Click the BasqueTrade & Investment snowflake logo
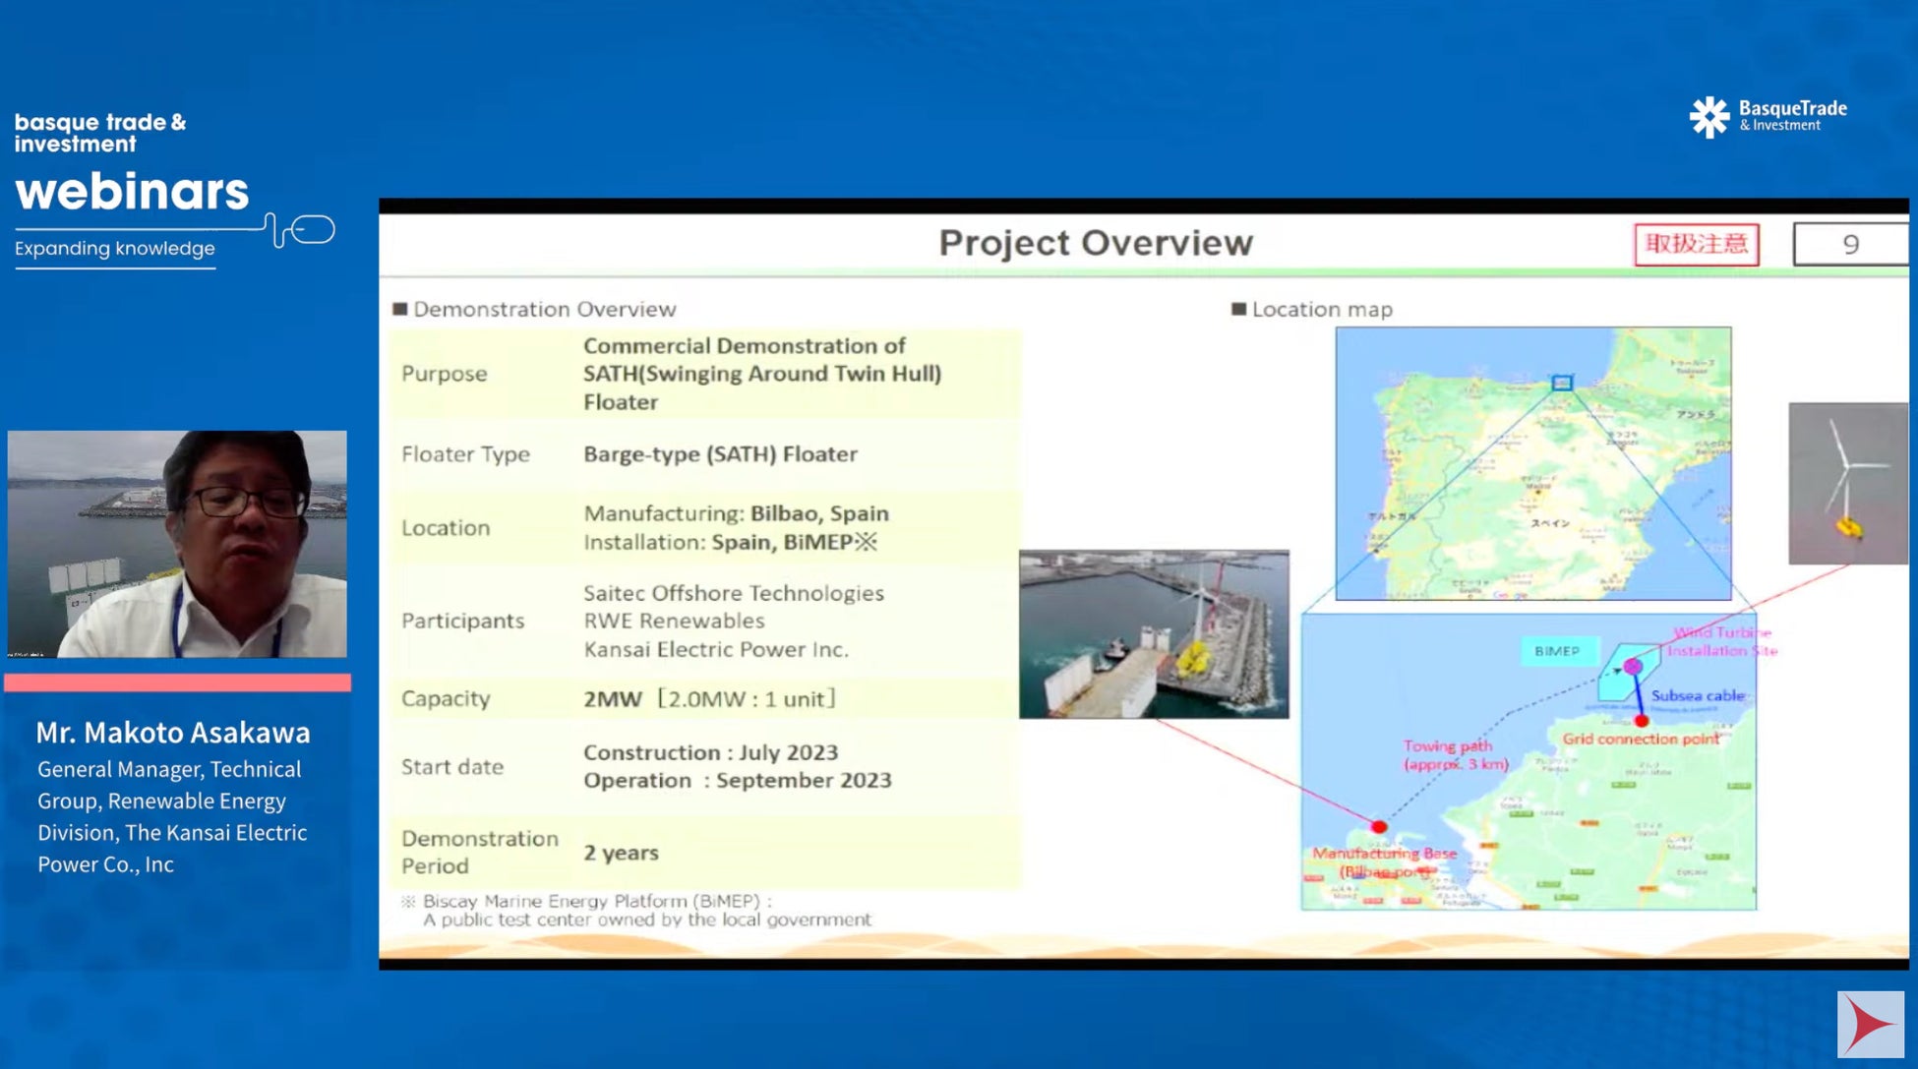1918x1069 pixels. coord(1709,117)
